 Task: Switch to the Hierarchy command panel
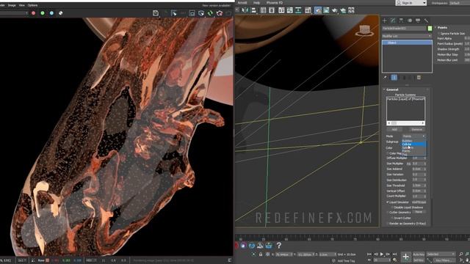coord(402,21)
